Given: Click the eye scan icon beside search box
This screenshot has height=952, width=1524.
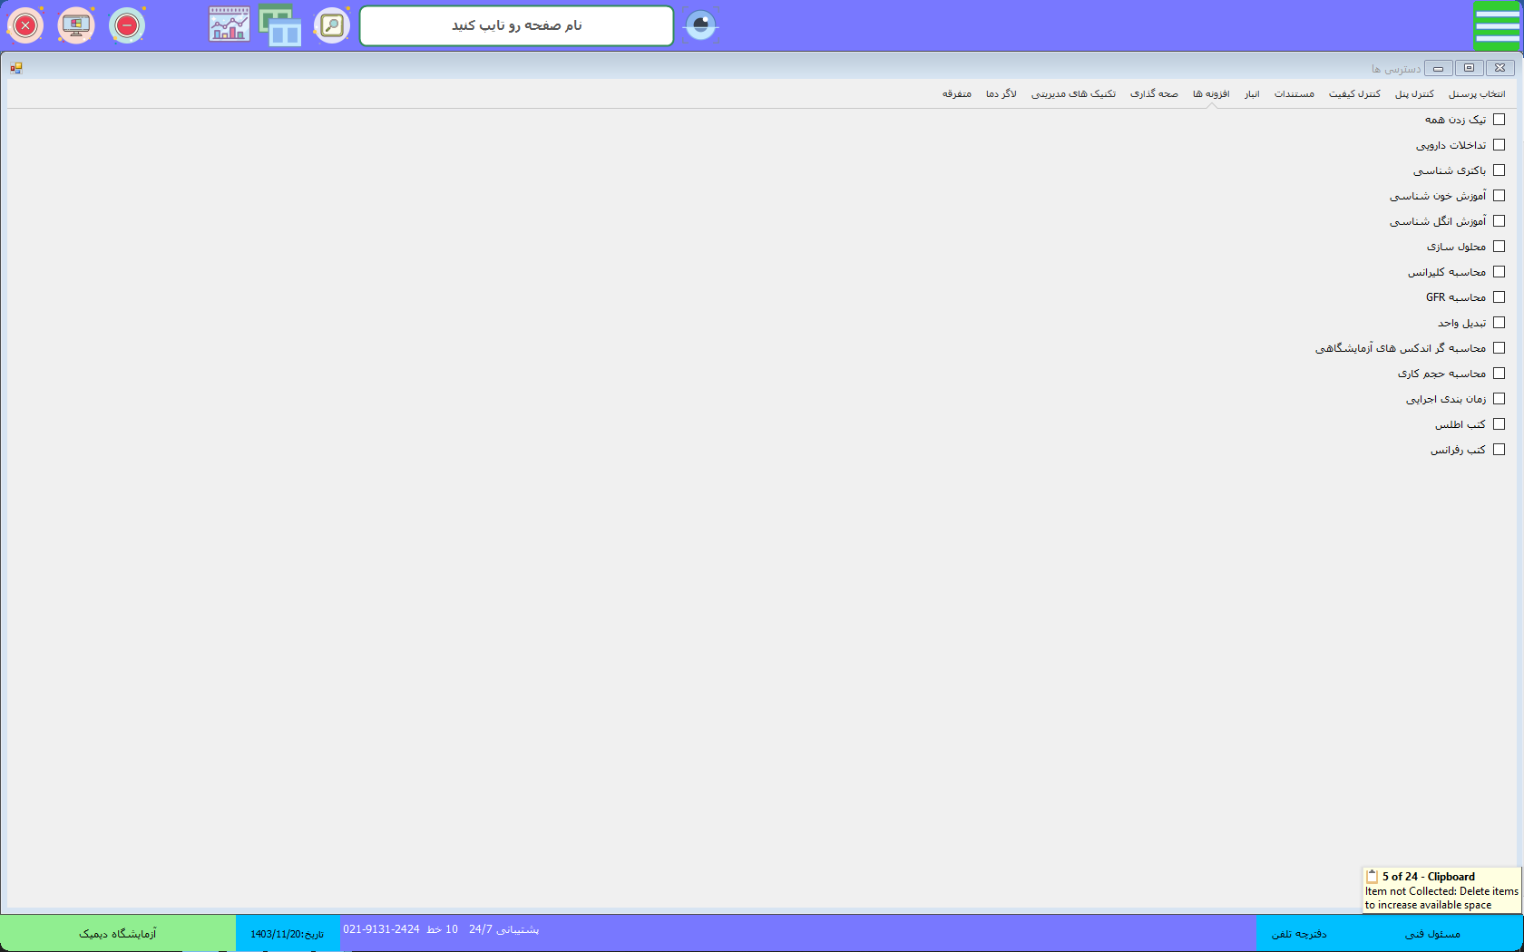Looking at the screenshot, I should tap(700, 25).
